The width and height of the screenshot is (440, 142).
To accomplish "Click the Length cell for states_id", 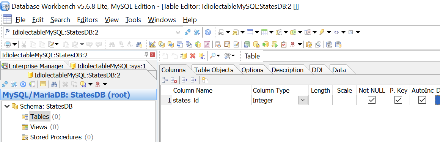I will pos(320,100).
